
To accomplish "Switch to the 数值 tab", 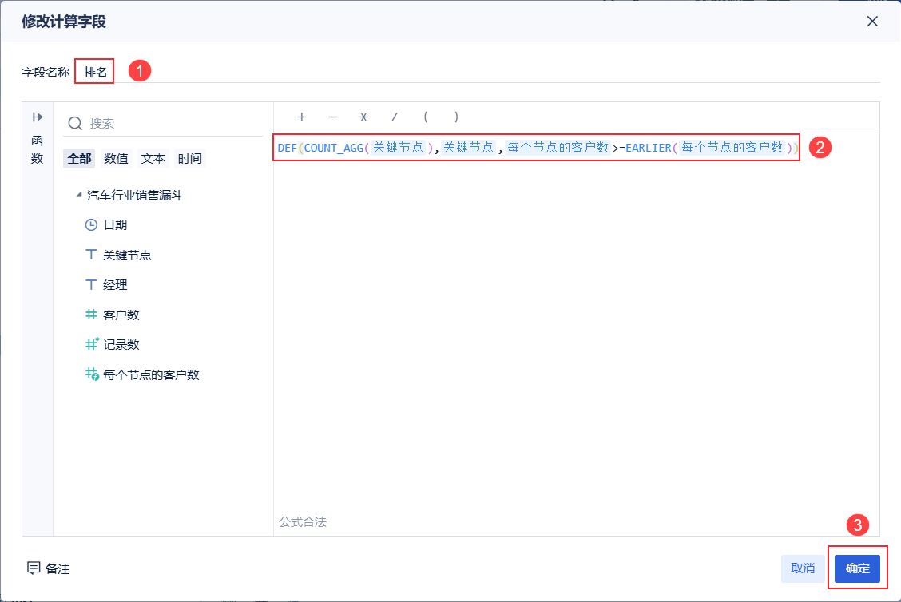I will (x=117, y=158).
